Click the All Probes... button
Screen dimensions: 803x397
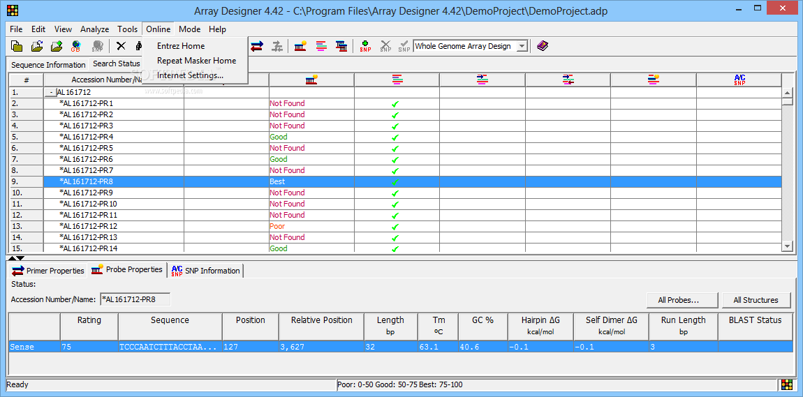tap(683, 300)
